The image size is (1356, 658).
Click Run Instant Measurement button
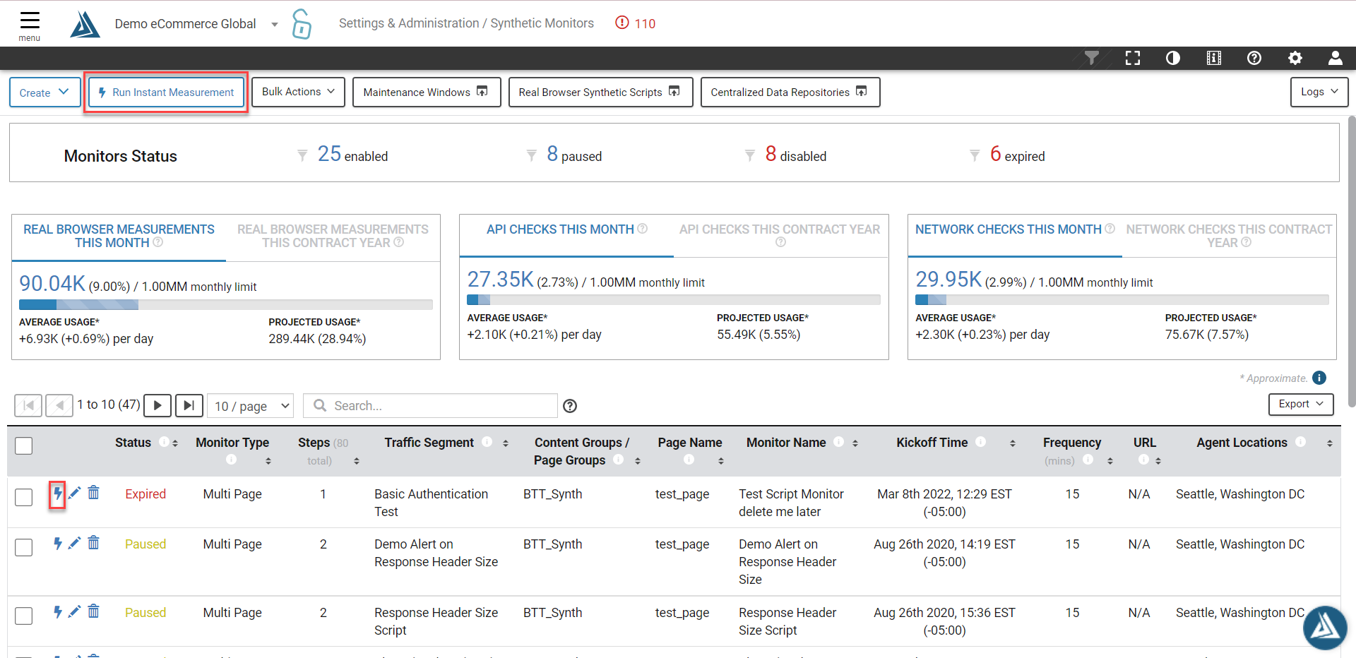tap(166, 92)
